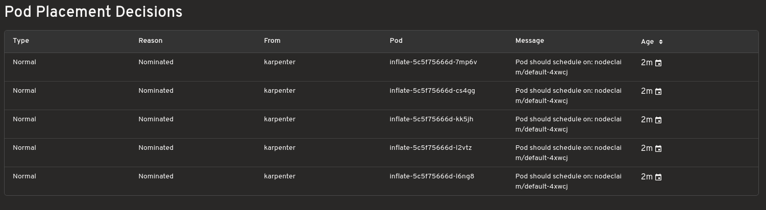Open pod inflate-5c5f75666d-7mp6v
The image size is (766, 210).
433,62
